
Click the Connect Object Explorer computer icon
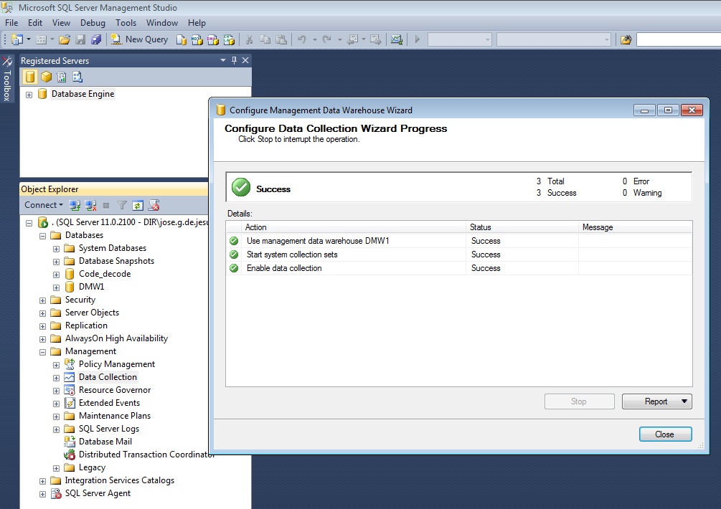[x=75, y=205]
